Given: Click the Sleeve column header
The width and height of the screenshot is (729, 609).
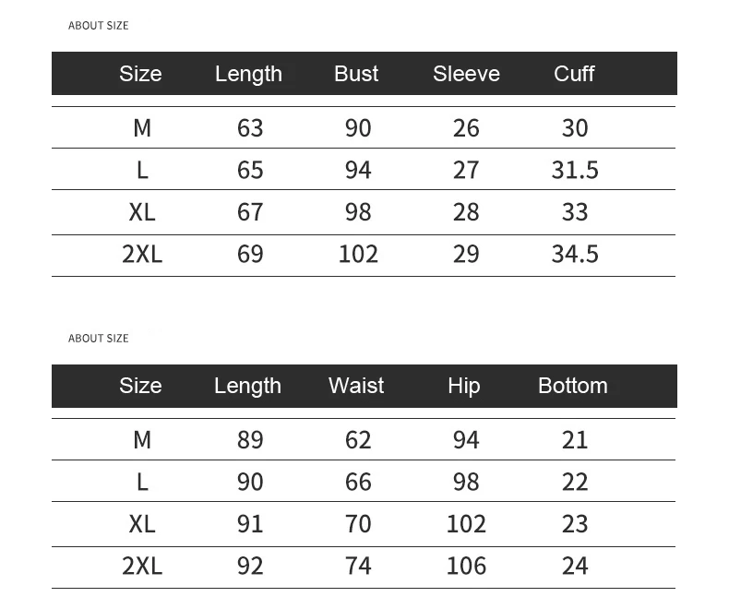Looking at the screenshot, I should coord(466,74).
